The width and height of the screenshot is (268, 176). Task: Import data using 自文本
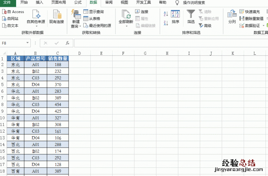10,26
